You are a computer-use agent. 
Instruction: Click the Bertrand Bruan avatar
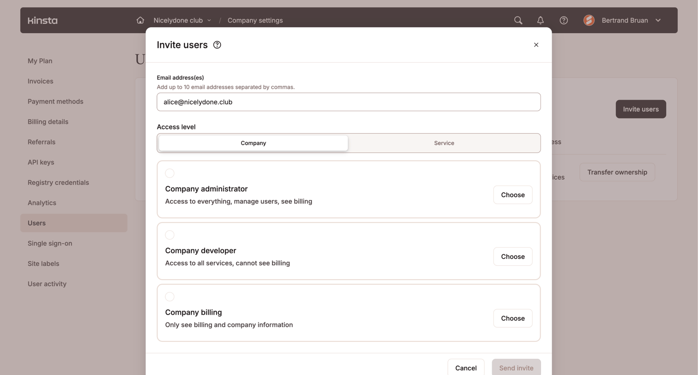pos(589,20)
